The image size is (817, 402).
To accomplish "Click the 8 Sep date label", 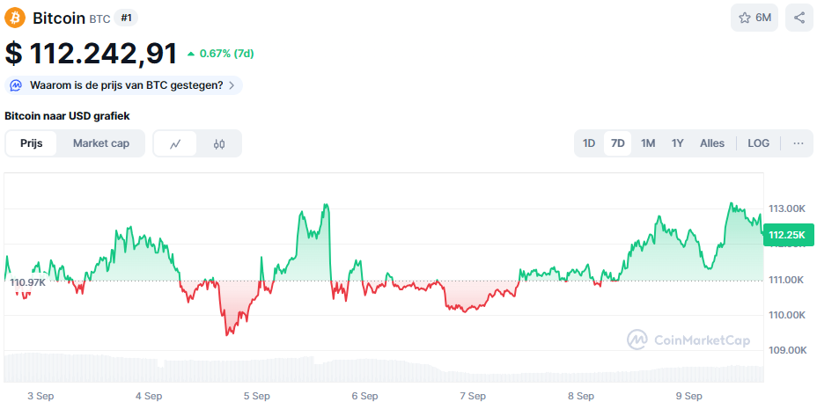I will point(581,396).
